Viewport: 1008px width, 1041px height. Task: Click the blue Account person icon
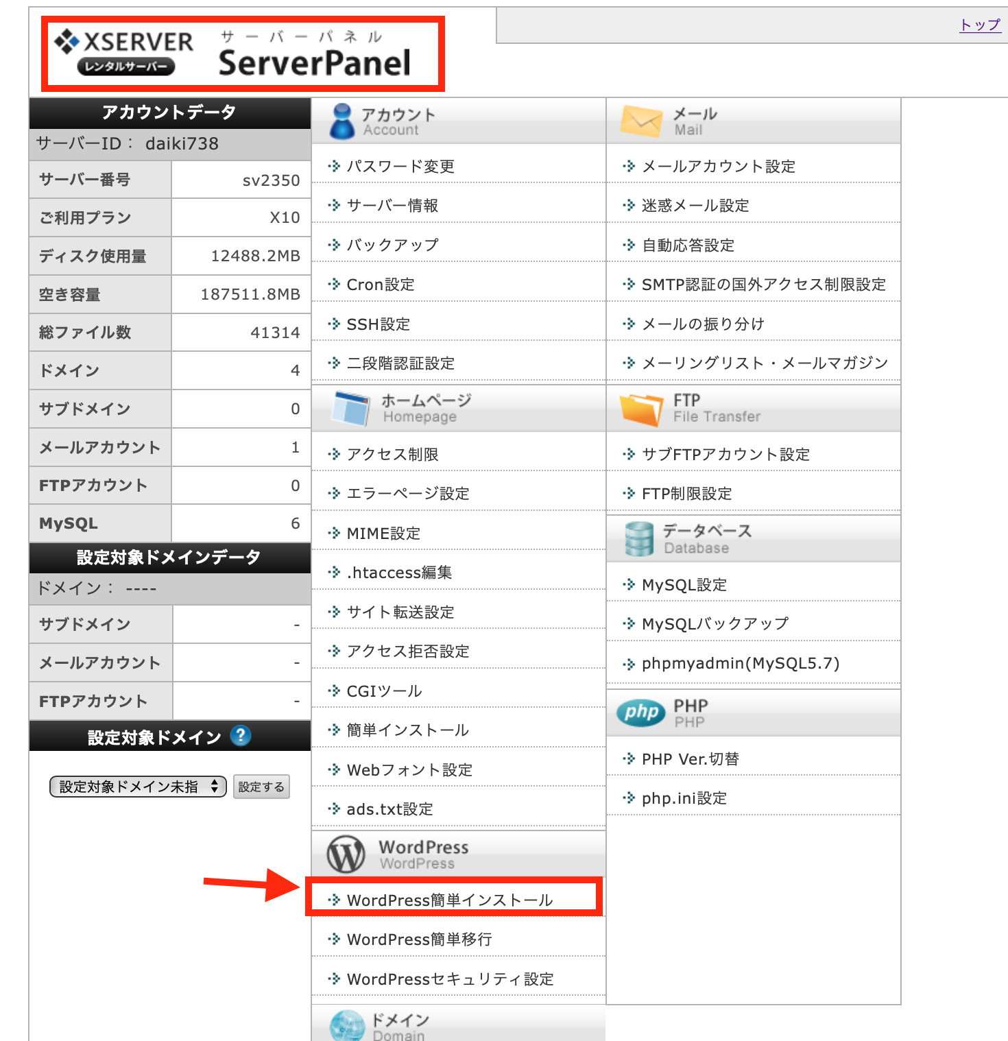pyautogui.click(x=341, y=121)
